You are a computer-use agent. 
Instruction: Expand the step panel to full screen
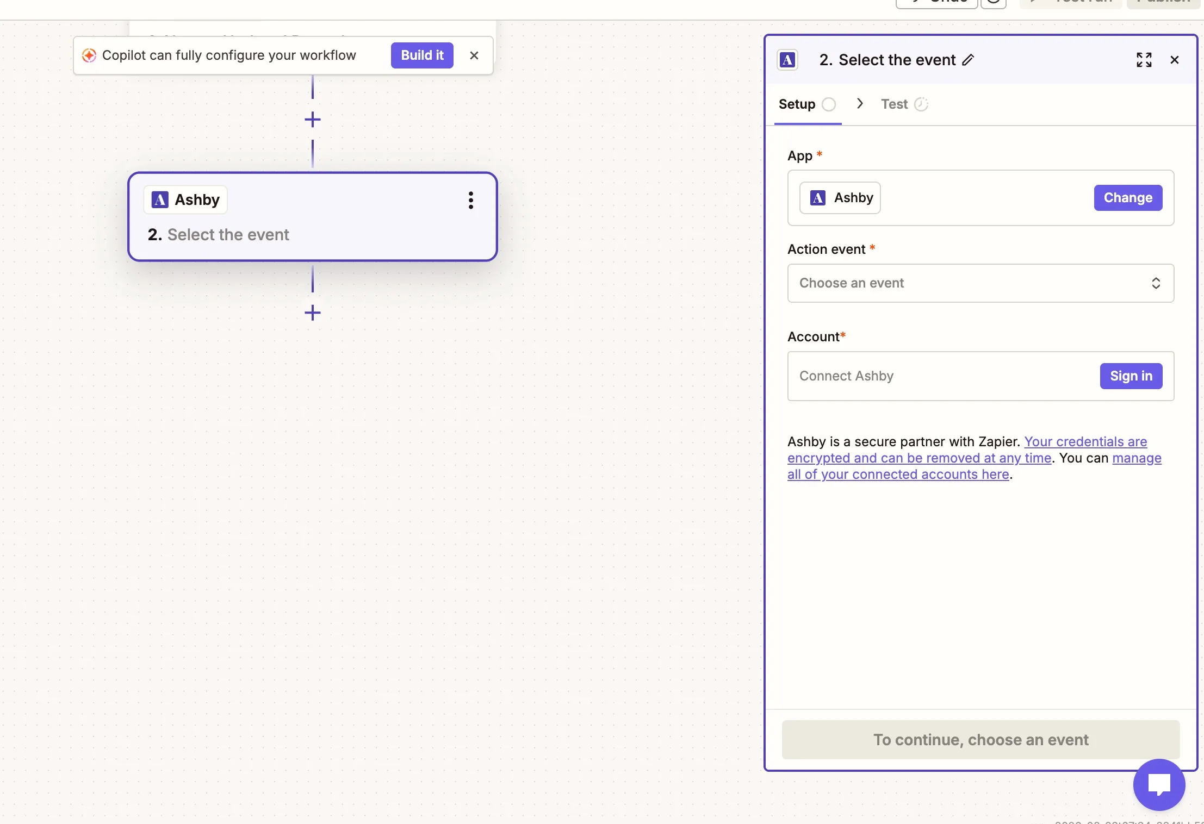[1144, 60]
